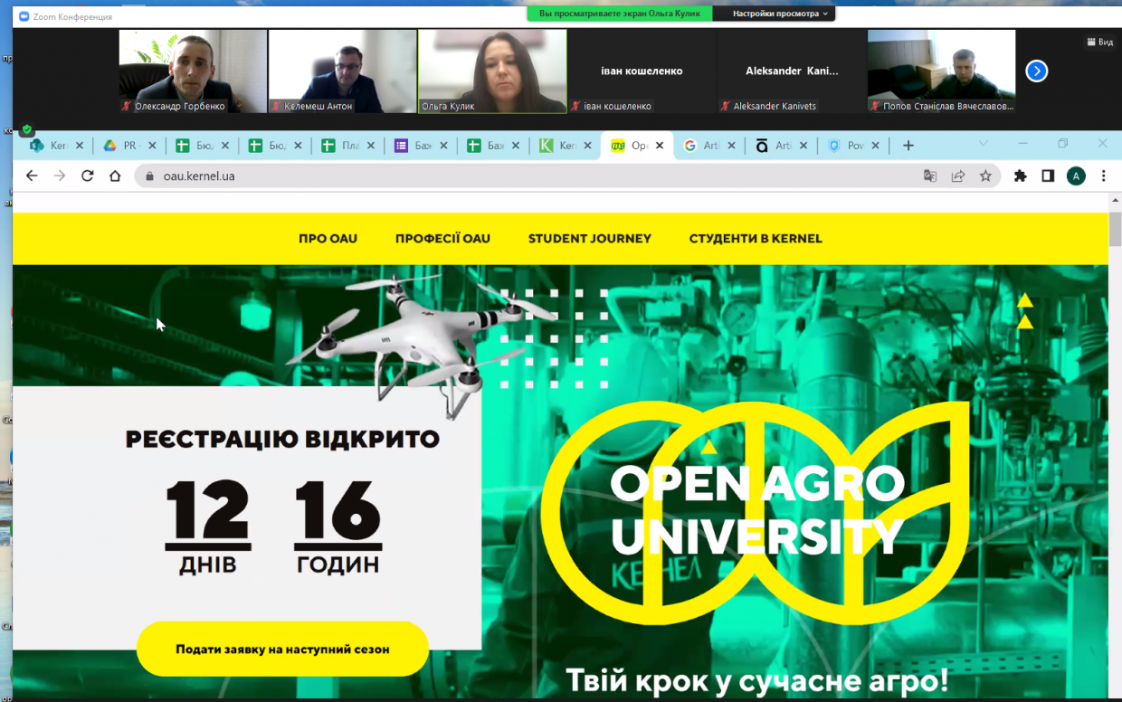
Task: Bookmark this page with the star icon
Action: click(x=985, y=176)
